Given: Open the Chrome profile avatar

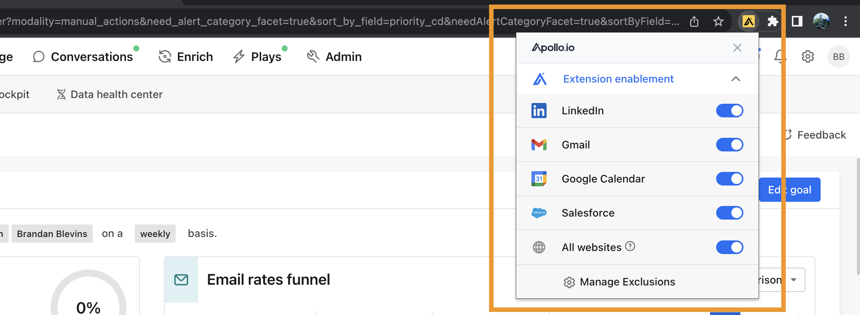Looking at the screenshot, I should pyautogui.click(x=821, y=21).
